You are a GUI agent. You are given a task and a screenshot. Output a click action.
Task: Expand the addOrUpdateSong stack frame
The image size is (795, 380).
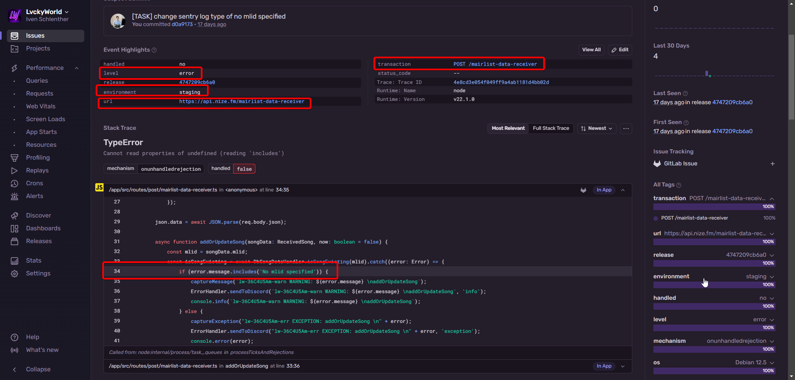coord(623,366)
